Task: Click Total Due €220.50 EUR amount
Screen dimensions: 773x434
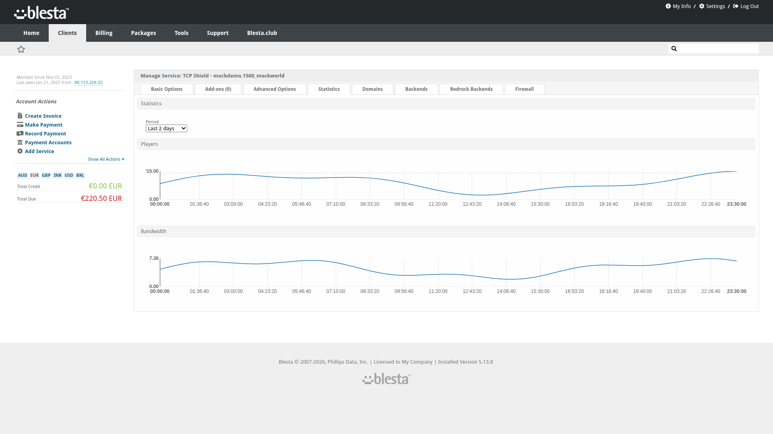Action: click(101, 199)
